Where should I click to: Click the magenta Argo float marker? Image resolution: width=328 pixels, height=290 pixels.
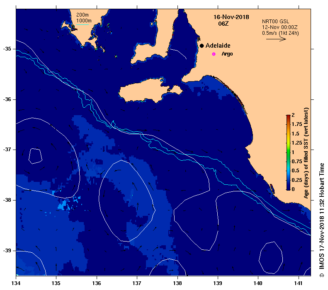tap(214, 54)
